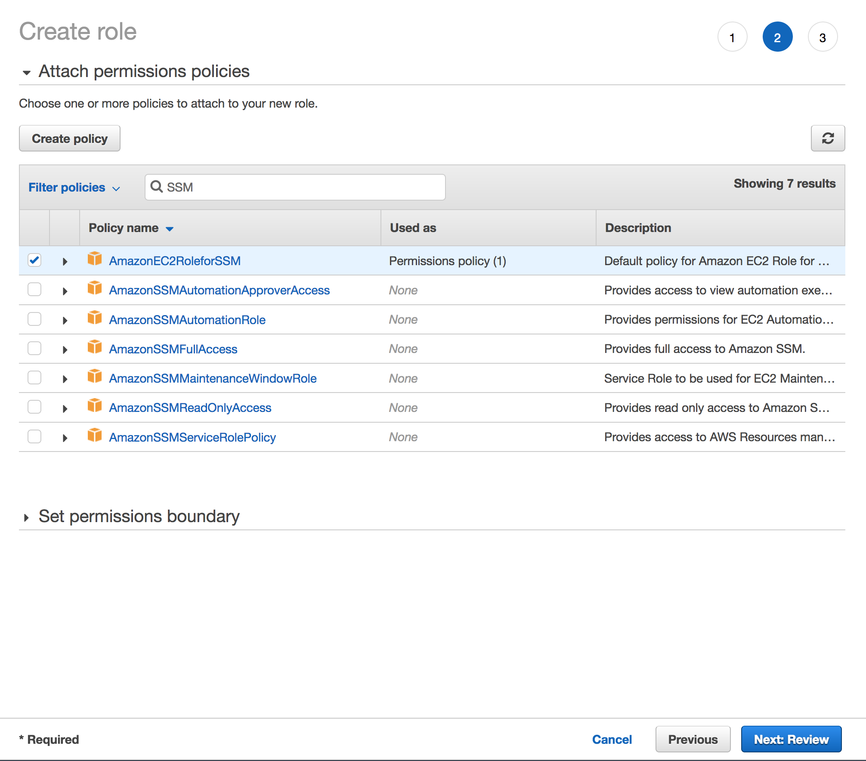This screenshot has height=761, width=866.
Task: Click the policy box icon for AmazonSSMReadOnlyAccess
Action: (x=95, y=406)
